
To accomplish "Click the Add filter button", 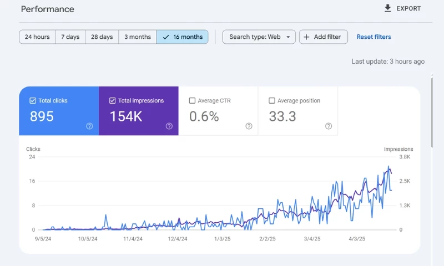I will click(324, 37).
